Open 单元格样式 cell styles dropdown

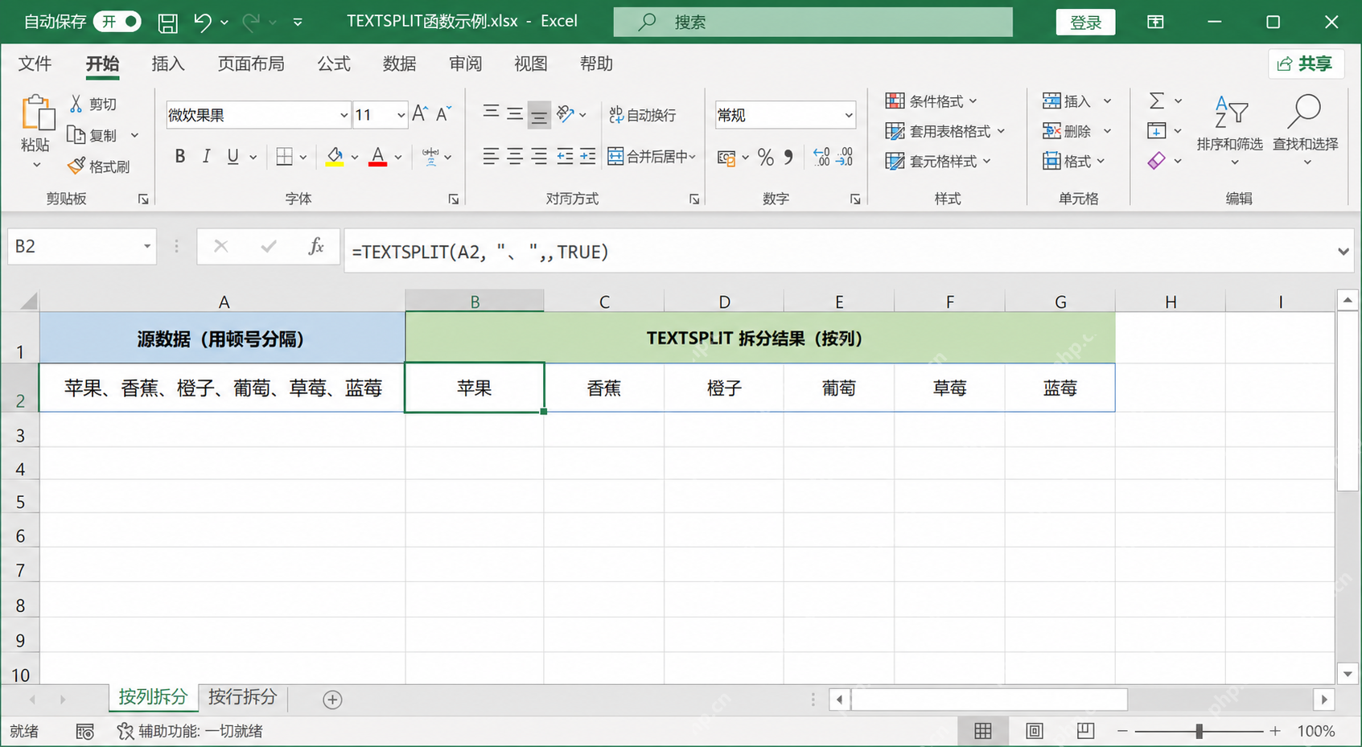click(938, 162)
